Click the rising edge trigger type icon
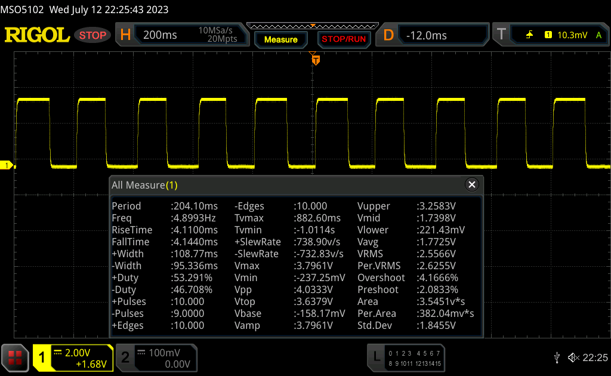 (x=529, y=35)
